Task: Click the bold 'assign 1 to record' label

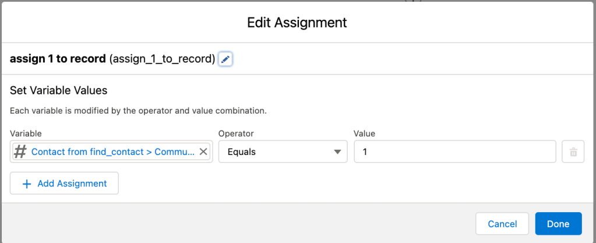Action: point(58,59)
